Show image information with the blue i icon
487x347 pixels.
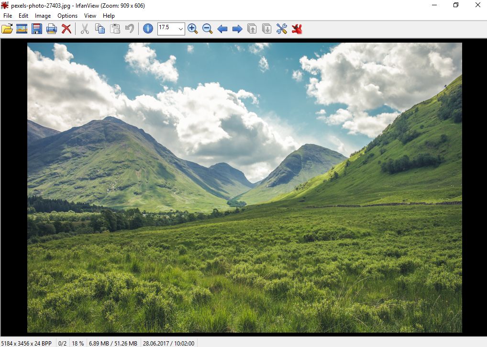click(148, 29)
